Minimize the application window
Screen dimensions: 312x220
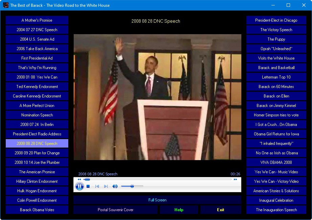273,5
